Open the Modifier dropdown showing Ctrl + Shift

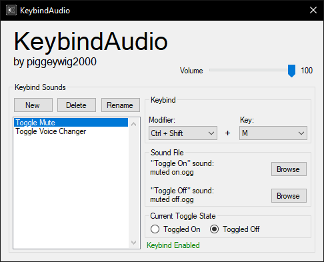click(x=183, y=133)
